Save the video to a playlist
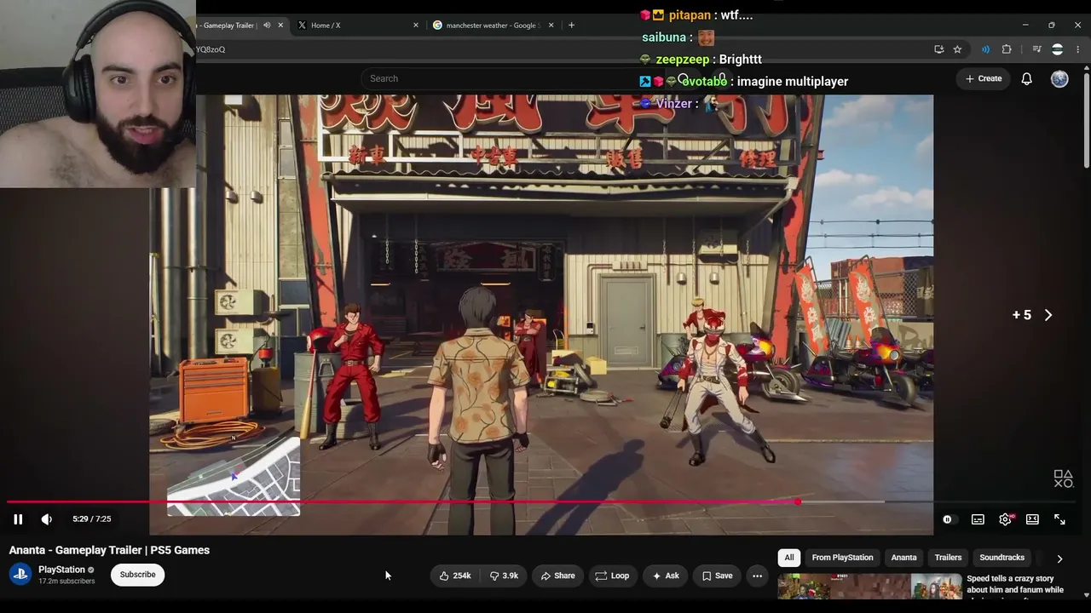The width and height of the screenshot is (1091, 613). click(717, 576)
